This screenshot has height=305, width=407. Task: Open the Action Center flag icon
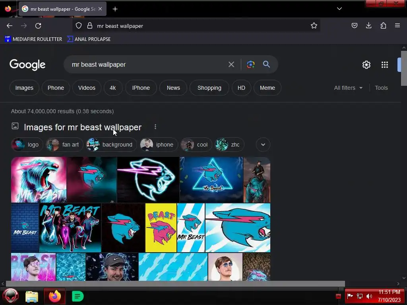click(x=350, y=296)
